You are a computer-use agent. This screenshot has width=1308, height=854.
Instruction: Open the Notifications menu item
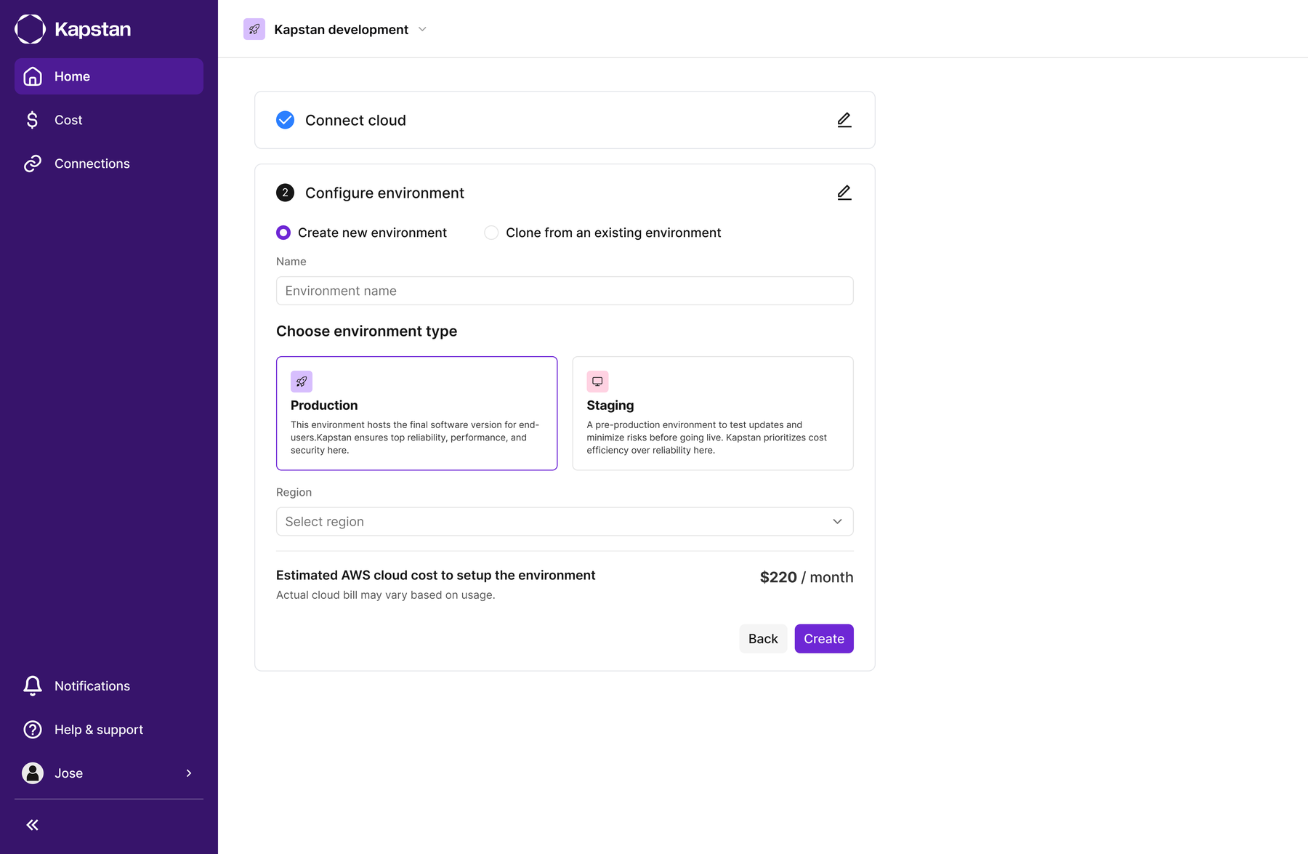coord(109,686)
